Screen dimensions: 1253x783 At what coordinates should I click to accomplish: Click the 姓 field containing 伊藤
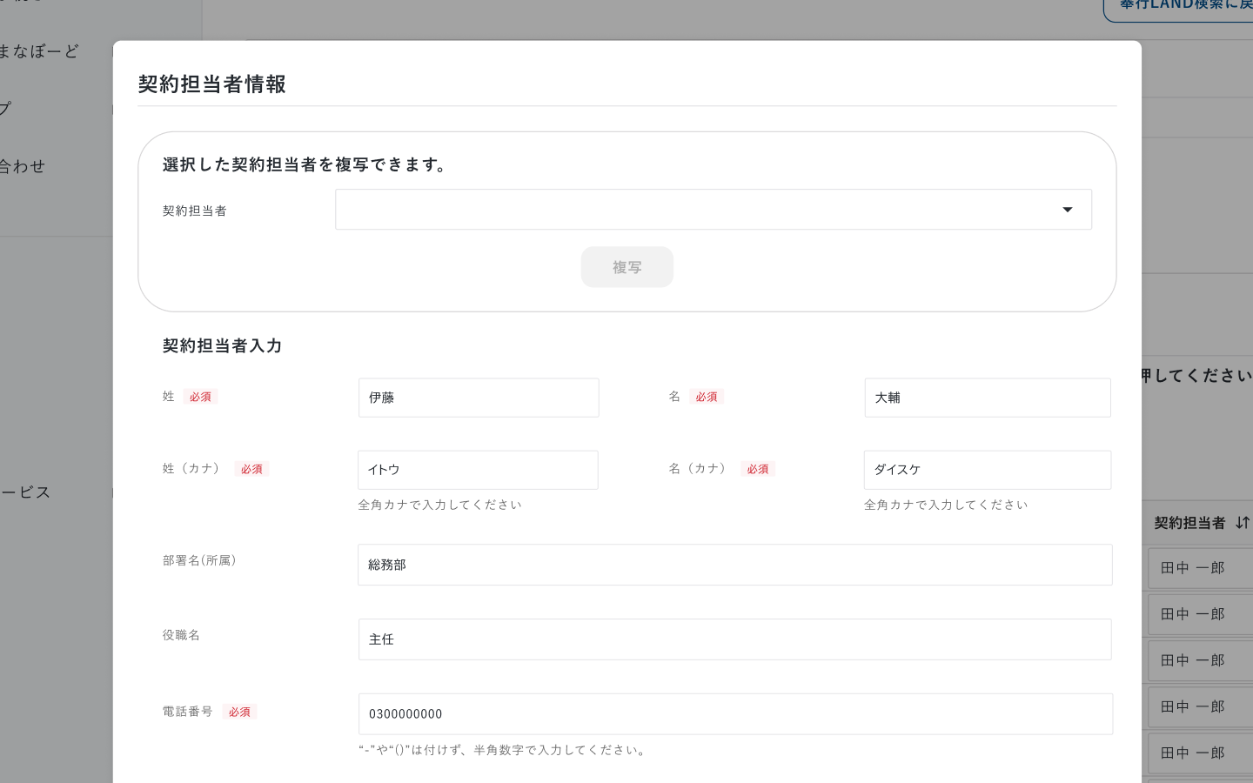478,398
